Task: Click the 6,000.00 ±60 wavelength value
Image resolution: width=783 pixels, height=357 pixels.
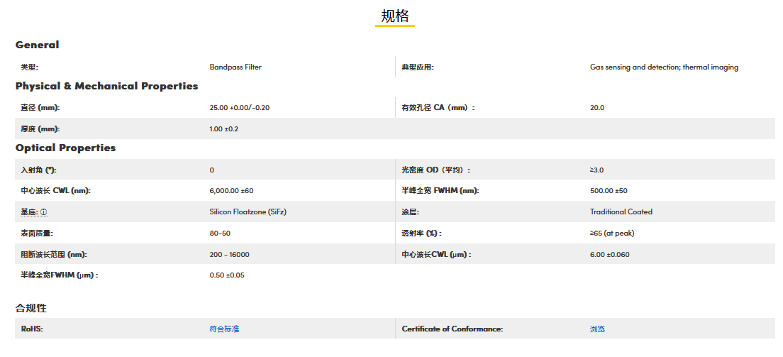Action: pos(231,190)
